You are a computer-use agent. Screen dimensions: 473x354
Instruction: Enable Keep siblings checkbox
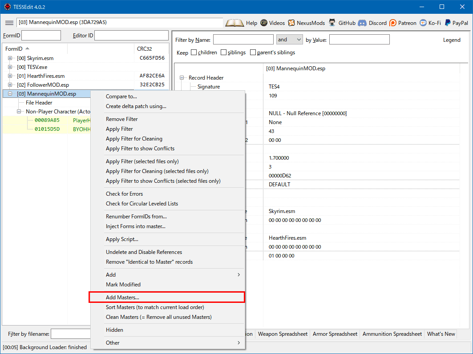point(223,52)
